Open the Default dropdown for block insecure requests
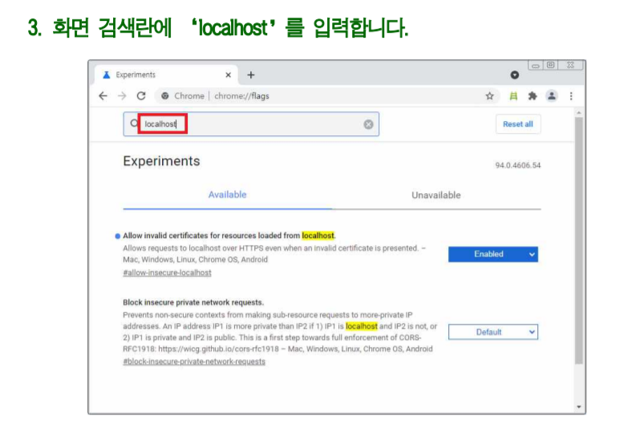624x424 pixels. pos(493,332)
